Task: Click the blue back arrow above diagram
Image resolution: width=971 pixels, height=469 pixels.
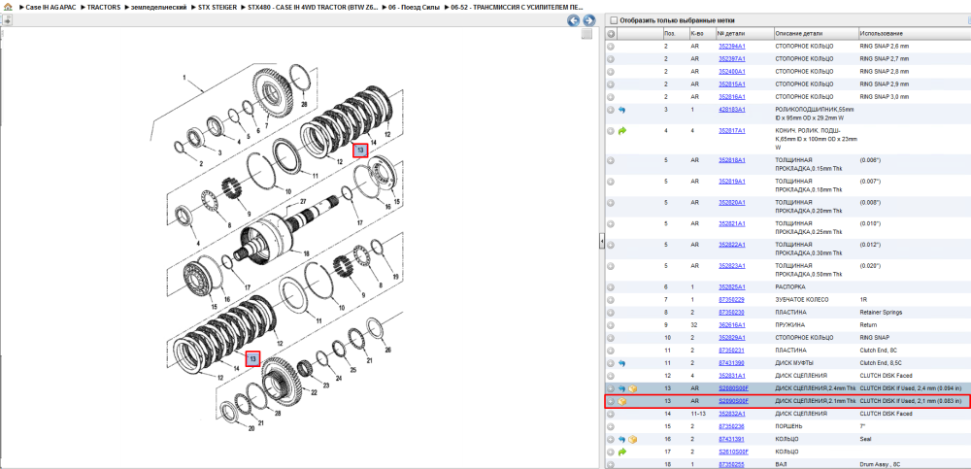Action: coord(574,20)
